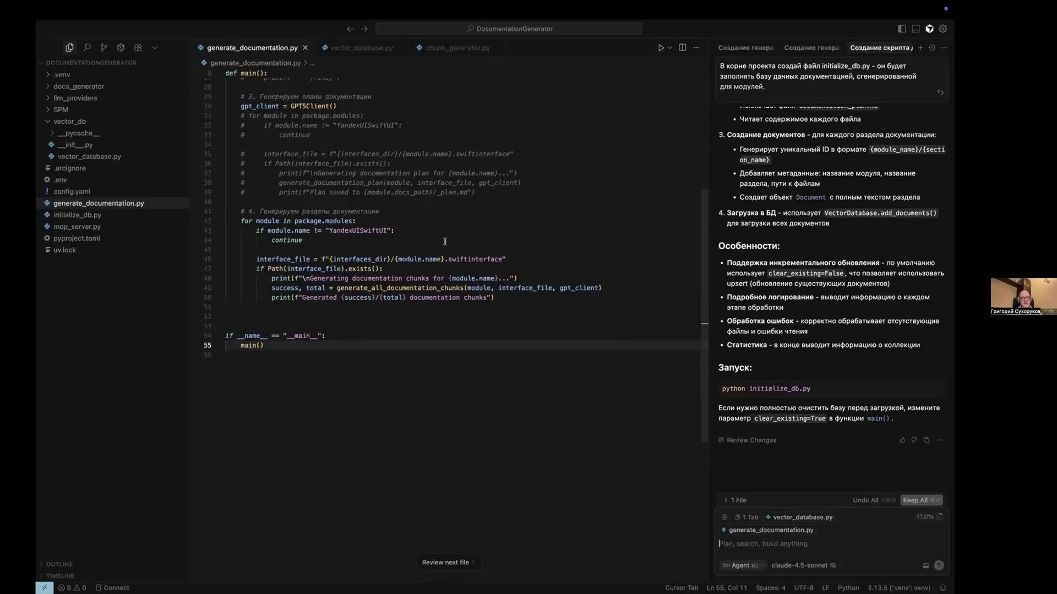1057x594 pixels.
Task: Open the .env file
Action: coord(60,180)
